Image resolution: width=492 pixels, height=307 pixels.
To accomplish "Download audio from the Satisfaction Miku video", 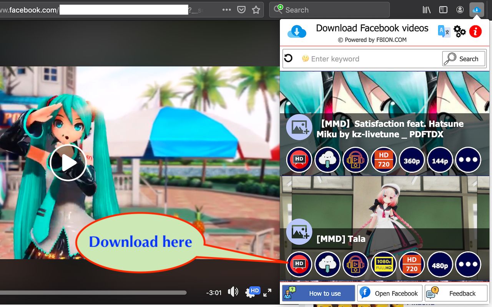I will click(356, 160).
